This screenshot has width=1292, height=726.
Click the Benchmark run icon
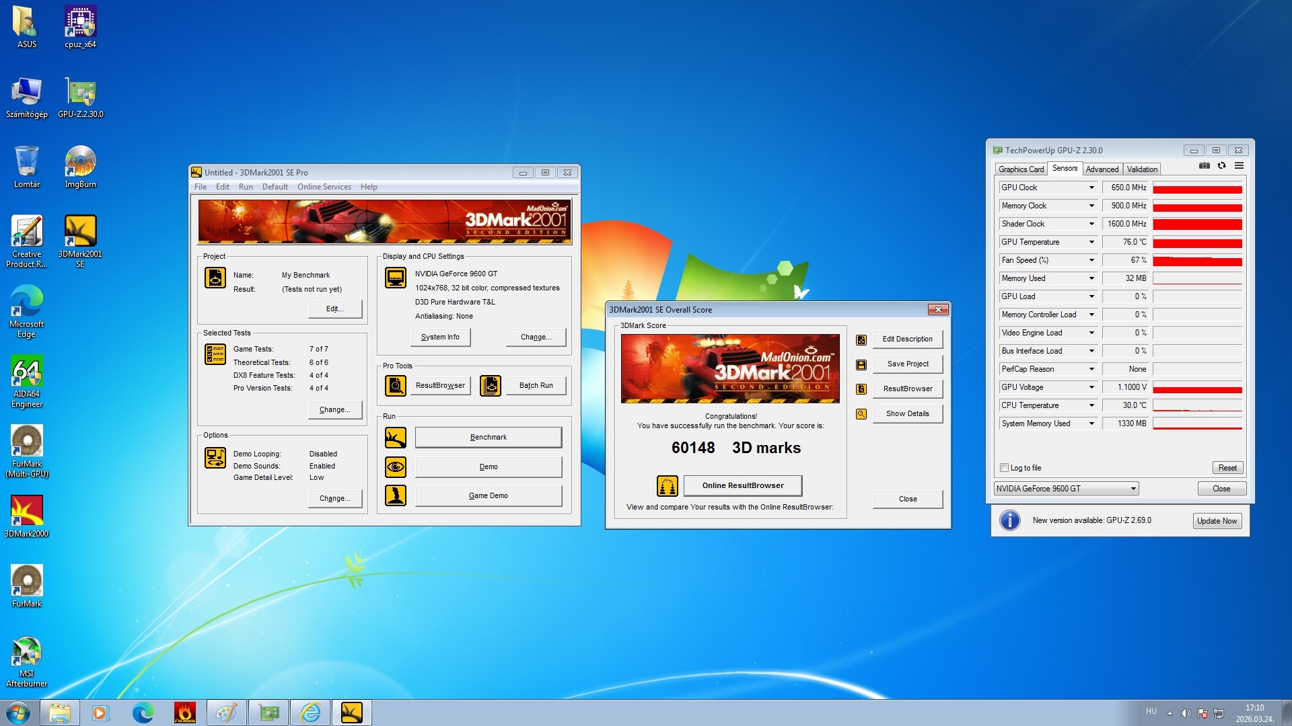(x=395, y=438)
